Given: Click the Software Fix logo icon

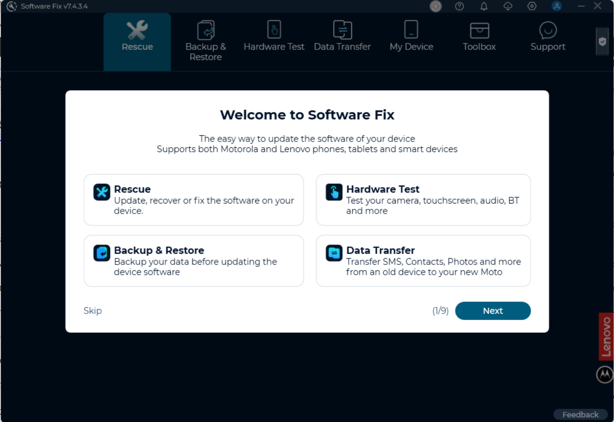Looking at the screenshot, I should (12, 6).
